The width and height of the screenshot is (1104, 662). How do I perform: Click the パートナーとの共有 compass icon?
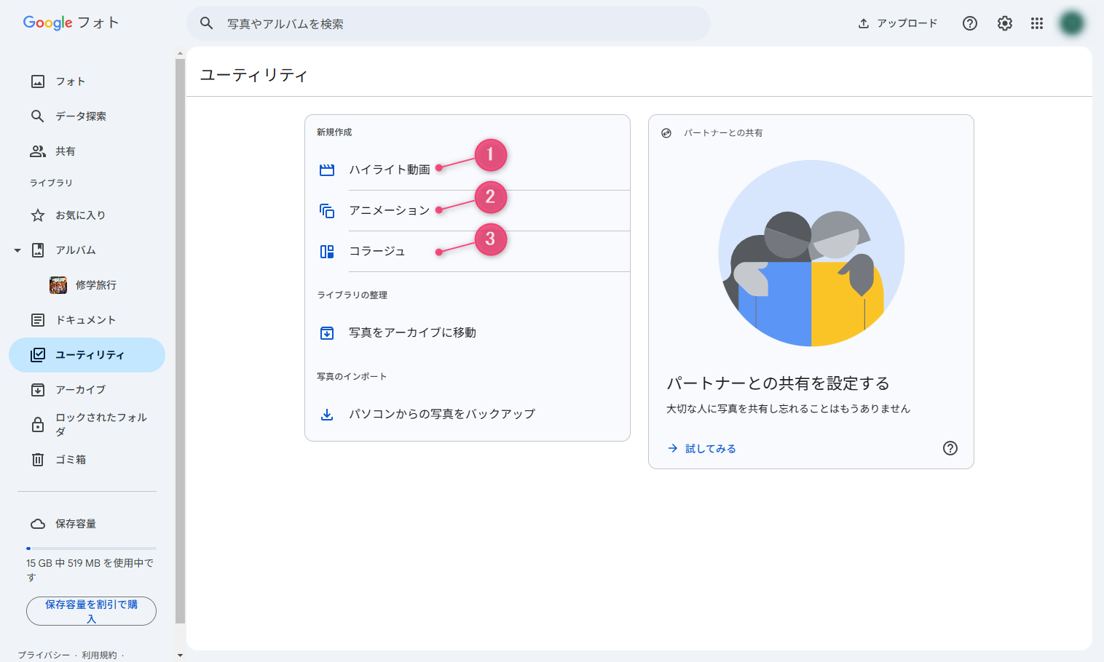point(665,132)
